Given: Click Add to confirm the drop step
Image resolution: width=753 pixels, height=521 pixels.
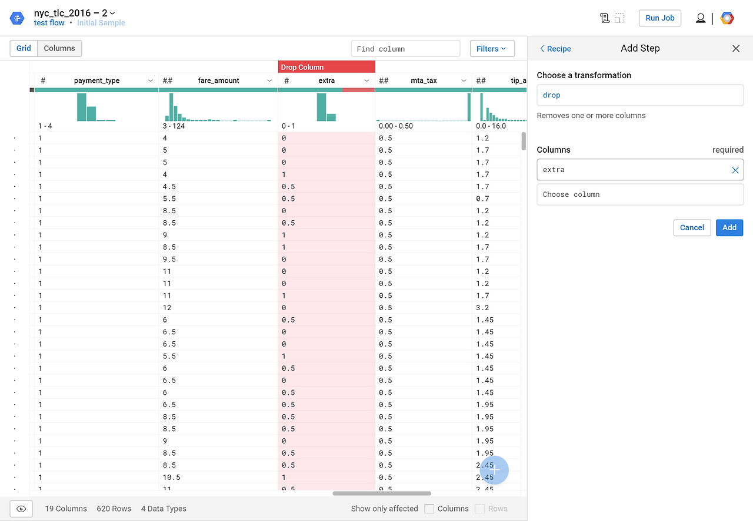Looking at the screenshot, I should click(729, 227).
